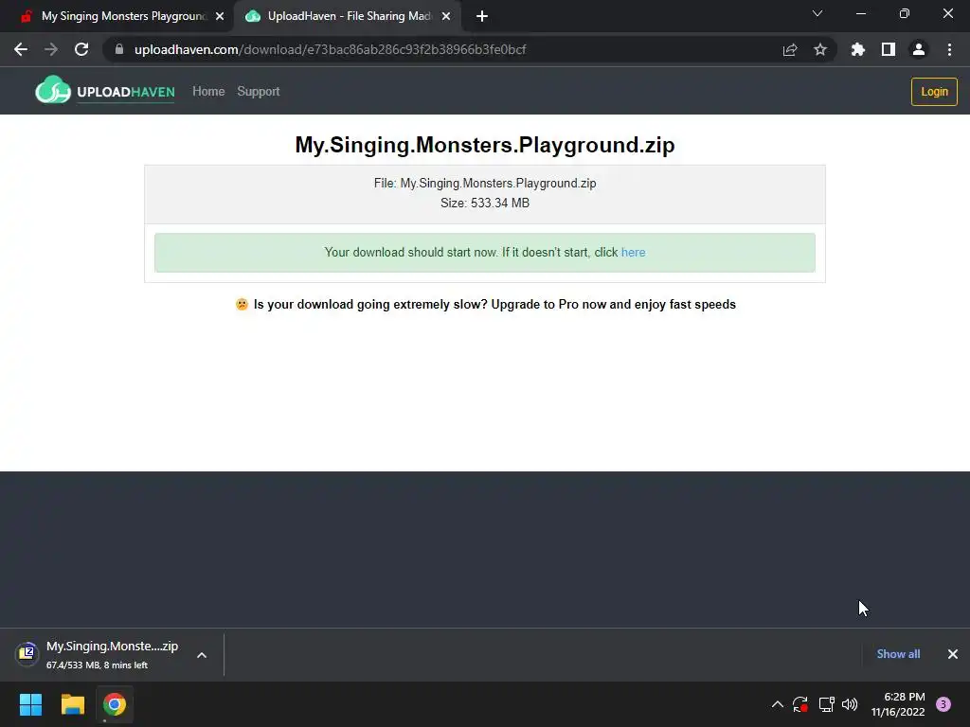Close the UploadHaven tab
The height and width of the screenshot is (727, 970).
pyautogui.click(x=446, y=16)
